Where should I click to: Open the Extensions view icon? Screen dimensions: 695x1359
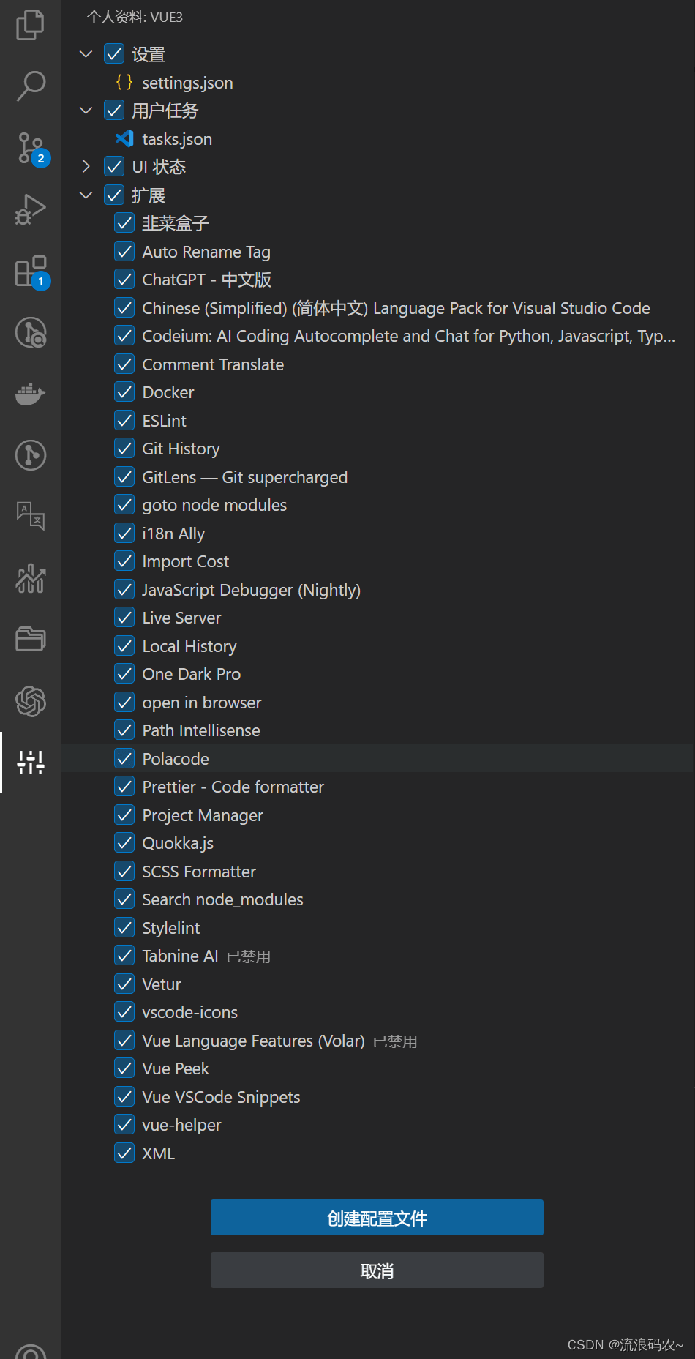coord(30,272)
